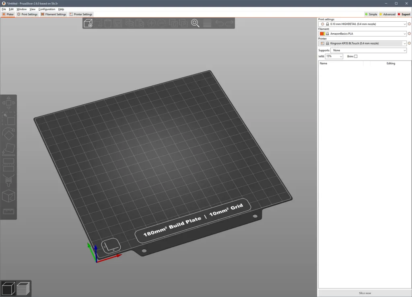Screen dimensions: 412x297
Task: Click the Delete selected object icon
Action: coord(99,23)
